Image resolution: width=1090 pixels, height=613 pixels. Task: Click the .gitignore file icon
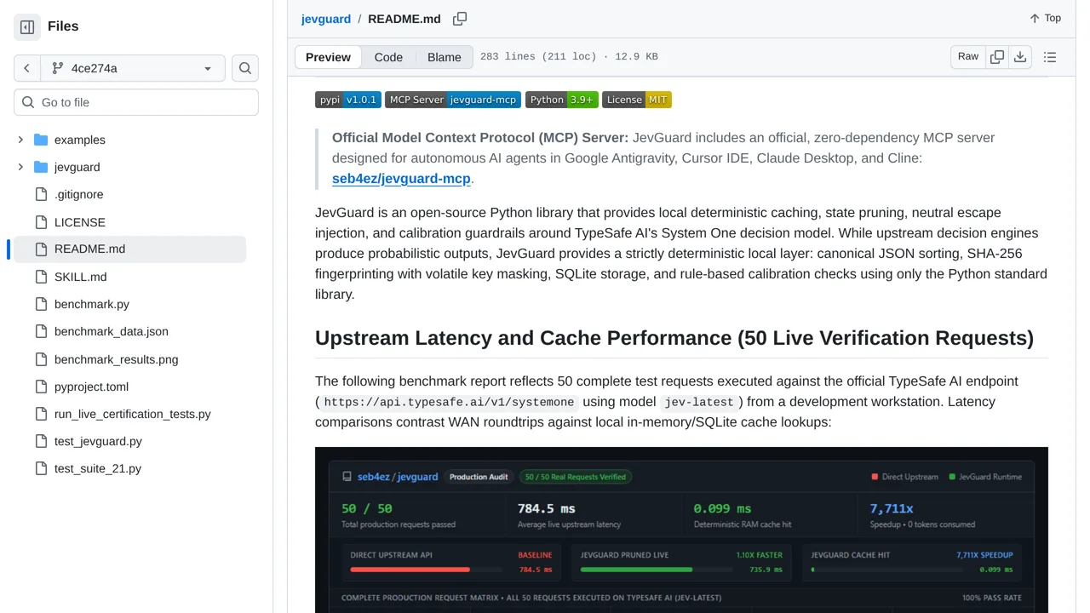(41, 194)
